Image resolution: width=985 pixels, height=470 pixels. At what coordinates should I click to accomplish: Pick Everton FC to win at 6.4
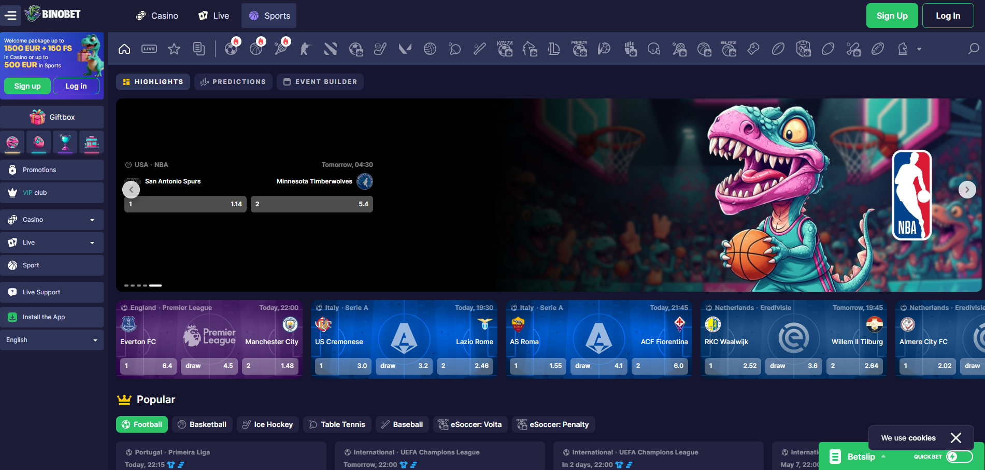(x=148, y=366)
